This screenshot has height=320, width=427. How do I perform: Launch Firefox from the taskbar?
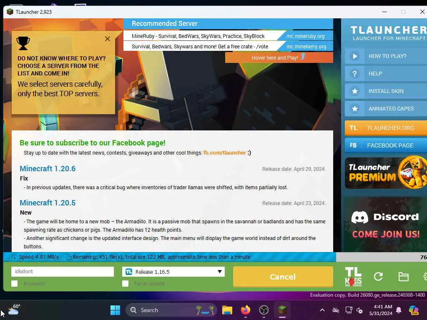point(245,310)
